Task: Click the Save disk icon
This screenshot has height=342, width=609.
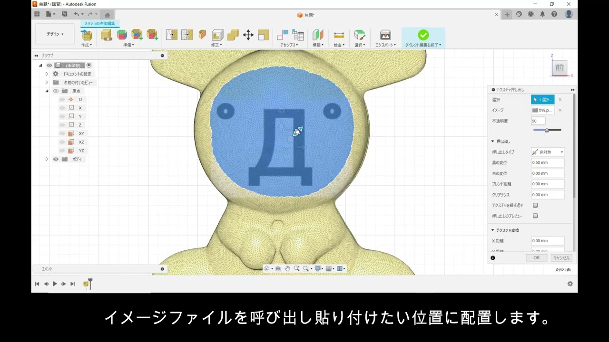Action: click(65, 14)
